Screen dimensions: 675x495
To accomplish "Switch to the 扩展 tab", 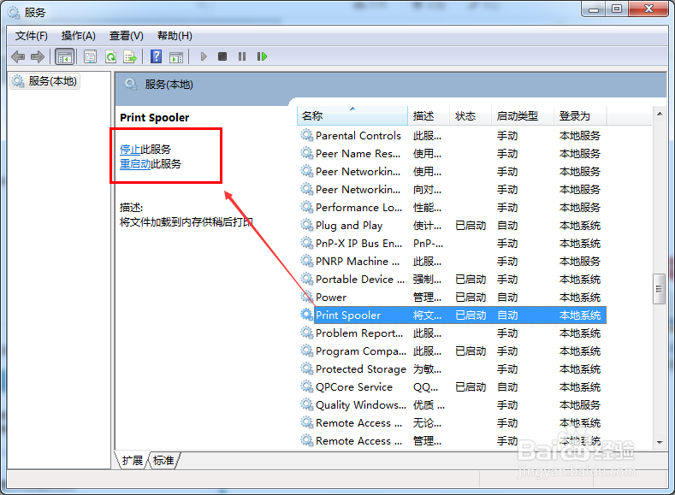I will point(132,461).
